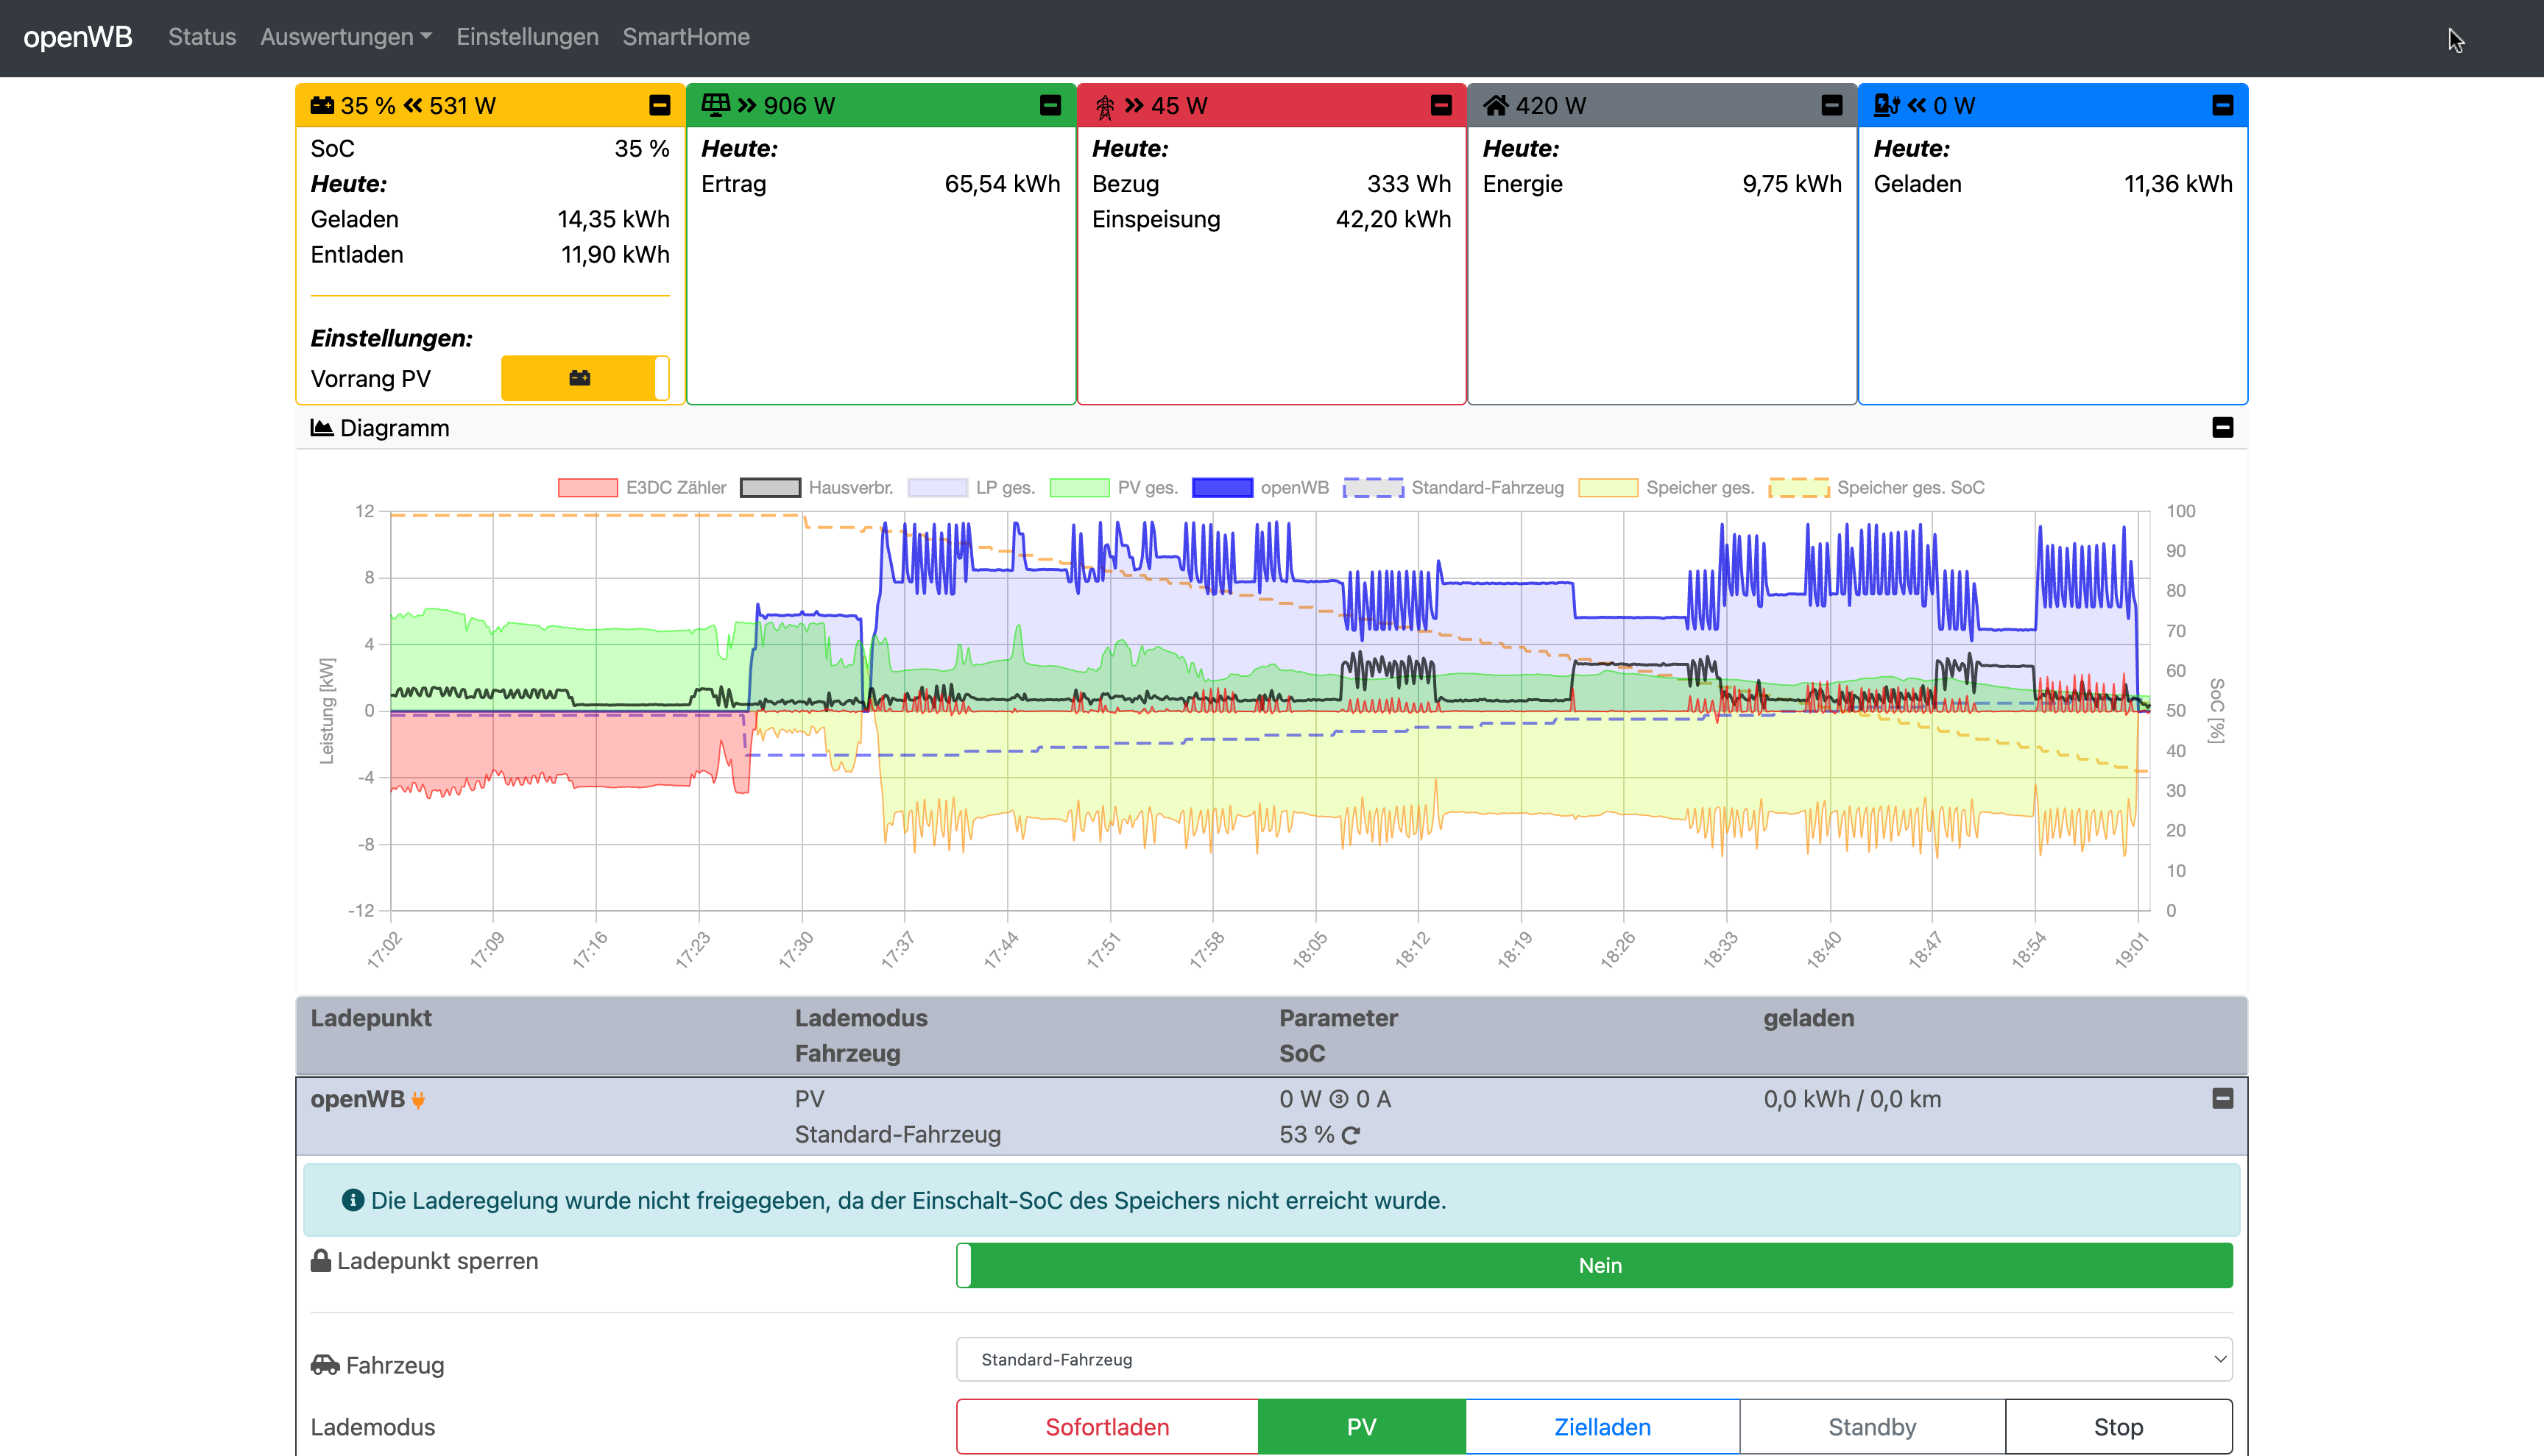This screenshot has width=2544, height=1456.
Task: Toggle openWB legend series
Action: click(1260, 488)
